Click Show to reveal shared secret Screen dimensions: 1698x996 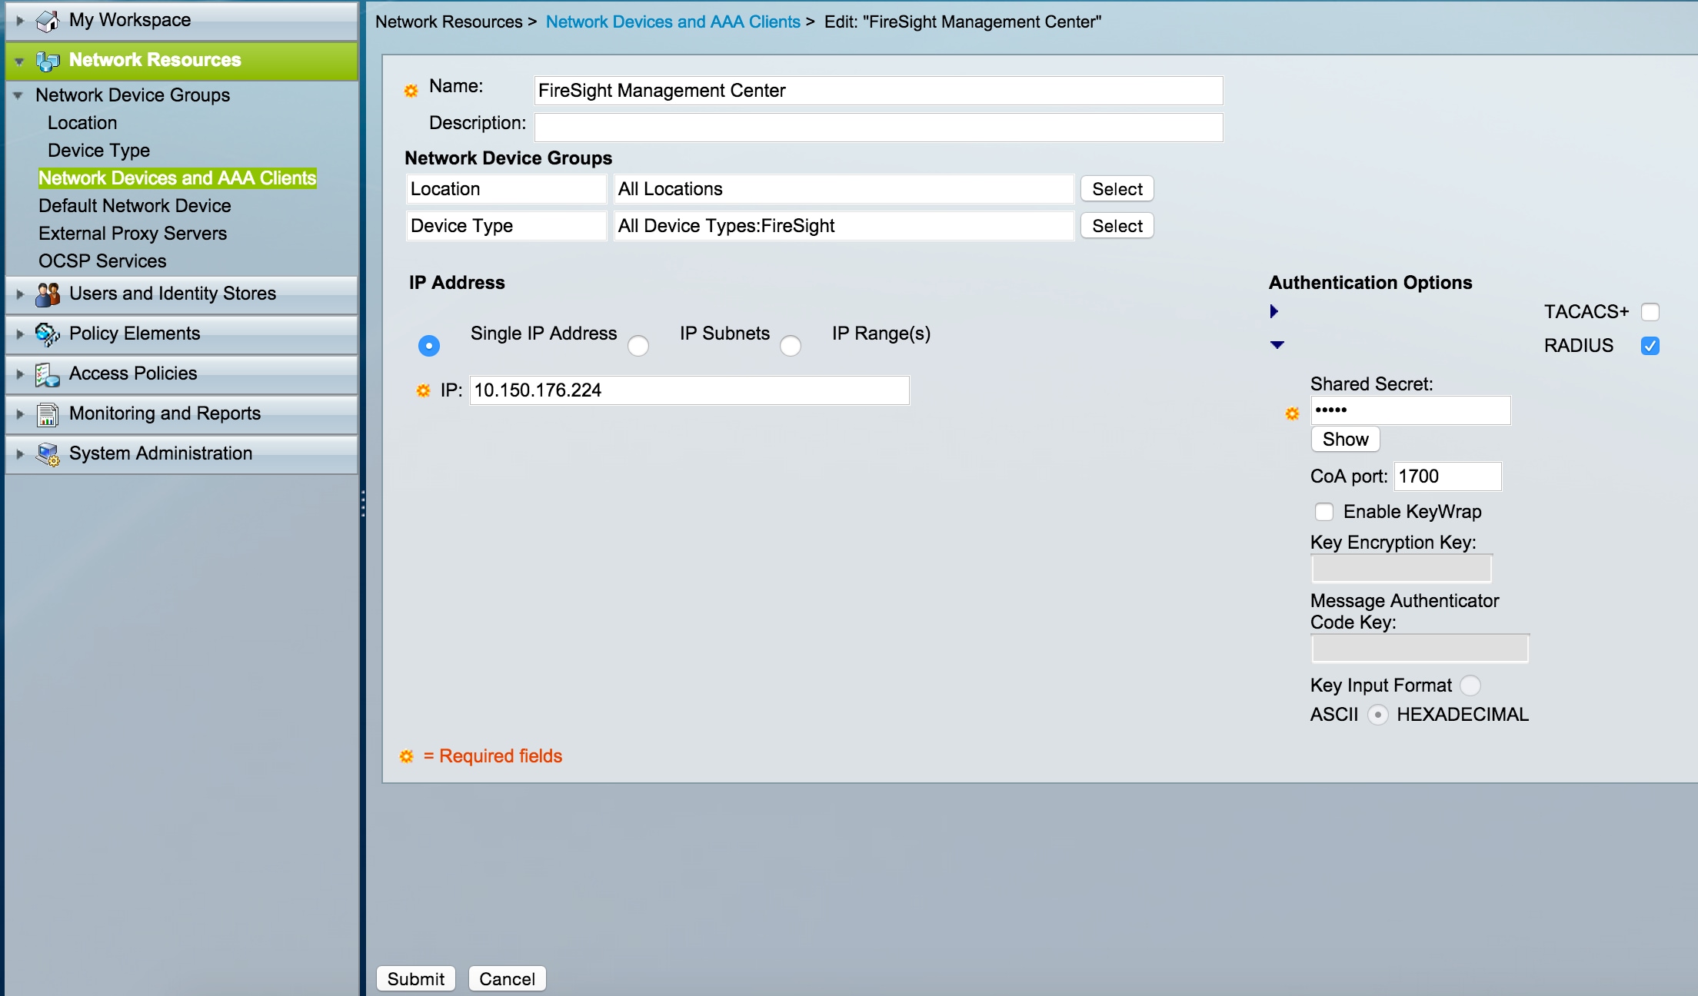[x=1345, y=440]
